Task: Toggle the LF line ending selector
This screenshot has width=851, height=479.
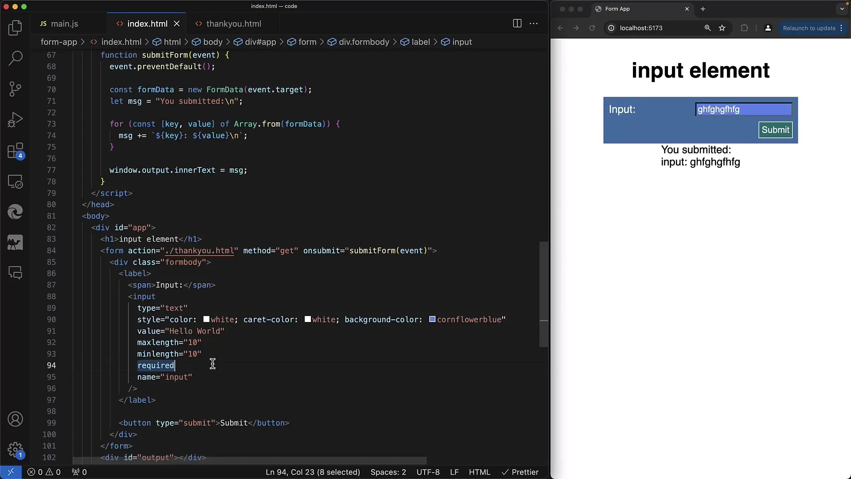Action: click(x=455, y=472)
